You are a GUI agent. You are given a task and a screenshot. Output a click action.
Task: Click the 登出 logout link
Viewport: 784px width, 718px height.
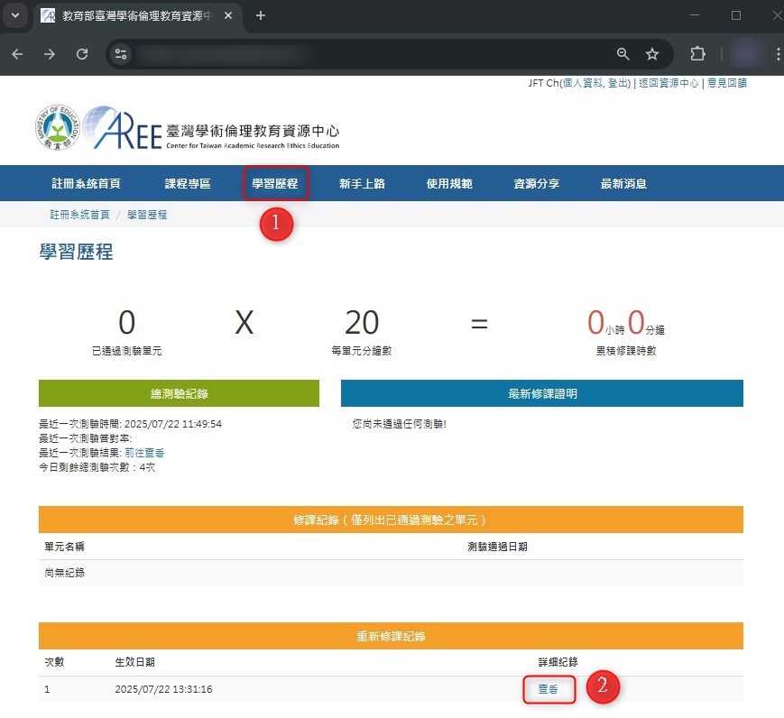pyautogui.click(x=617, y=83)
